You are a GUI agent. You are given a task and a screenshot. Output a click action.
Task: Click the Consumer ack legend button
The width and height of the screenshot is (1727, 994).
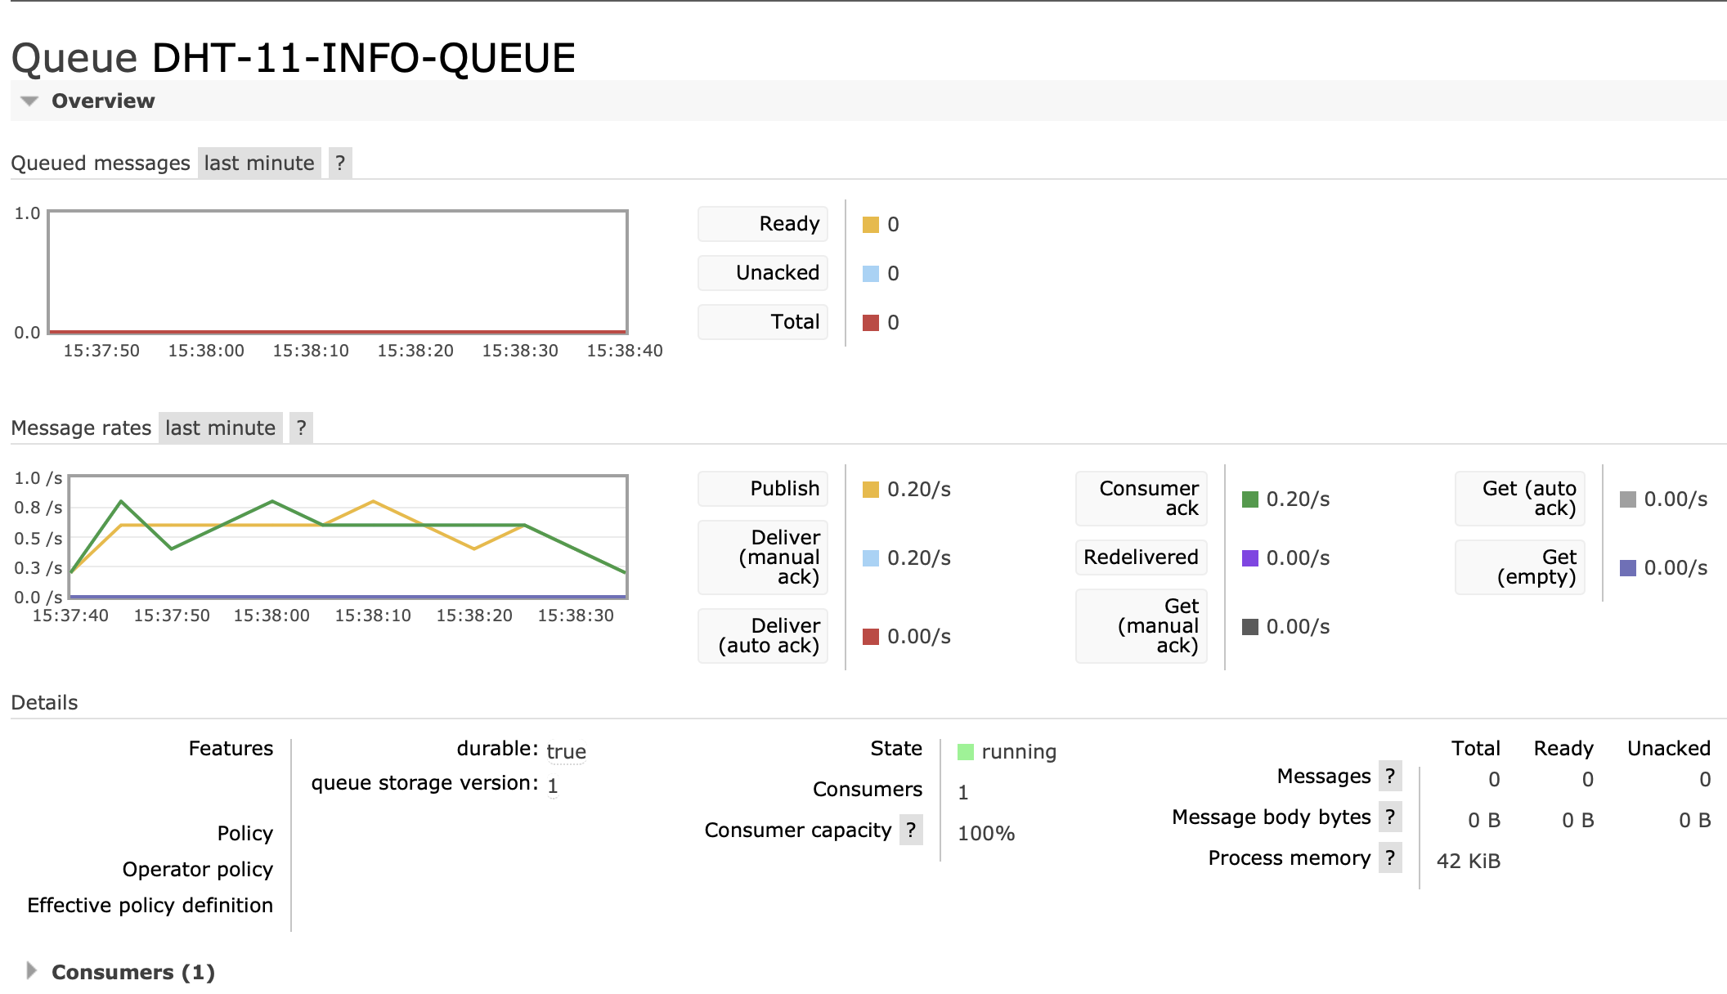[1142, 499]
